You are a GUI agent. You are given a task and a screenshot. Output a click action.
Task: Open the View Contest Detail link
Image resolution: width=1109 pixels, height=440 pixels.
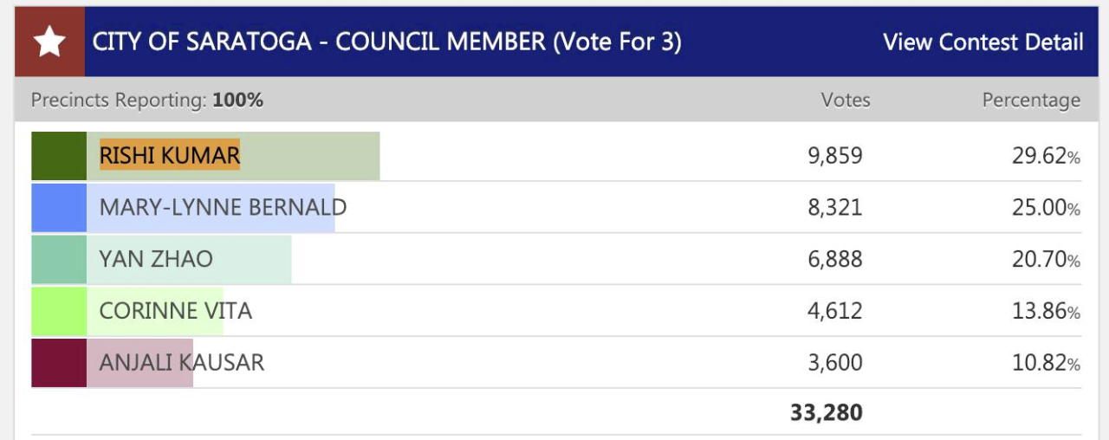click(x=983, y=42)
